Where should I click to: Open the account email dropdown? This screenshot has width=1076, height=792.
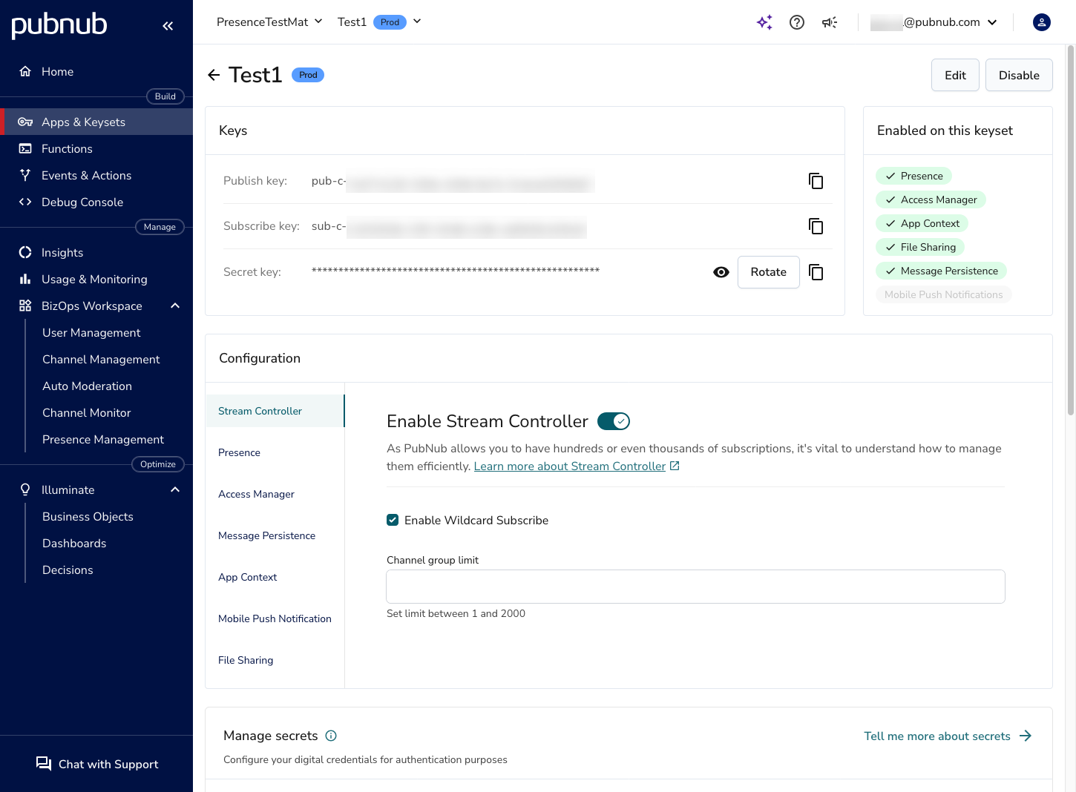click(934, 22)
